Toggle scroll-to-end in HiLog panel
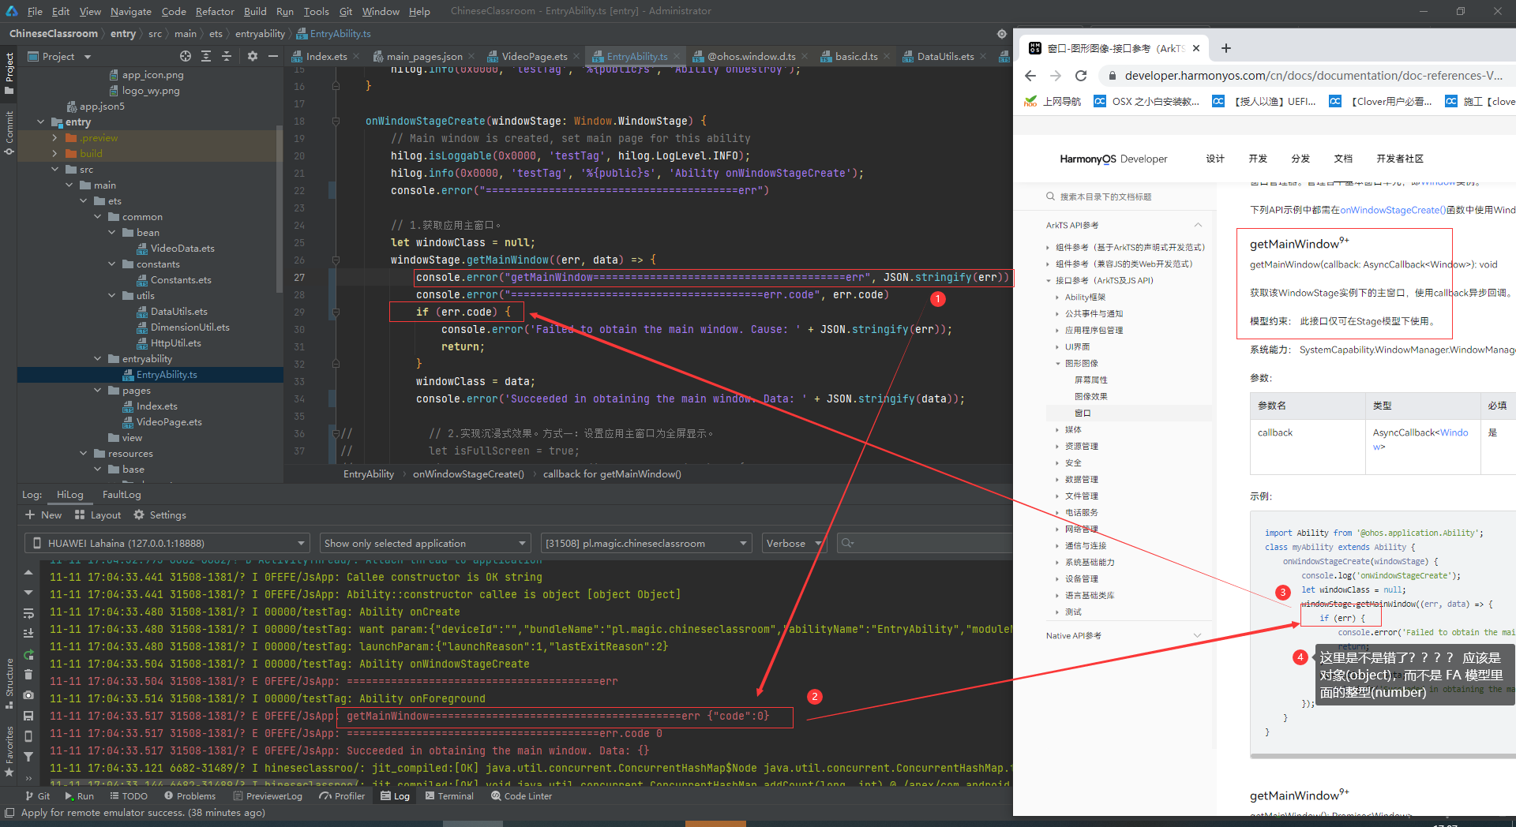 pos(28,633)
